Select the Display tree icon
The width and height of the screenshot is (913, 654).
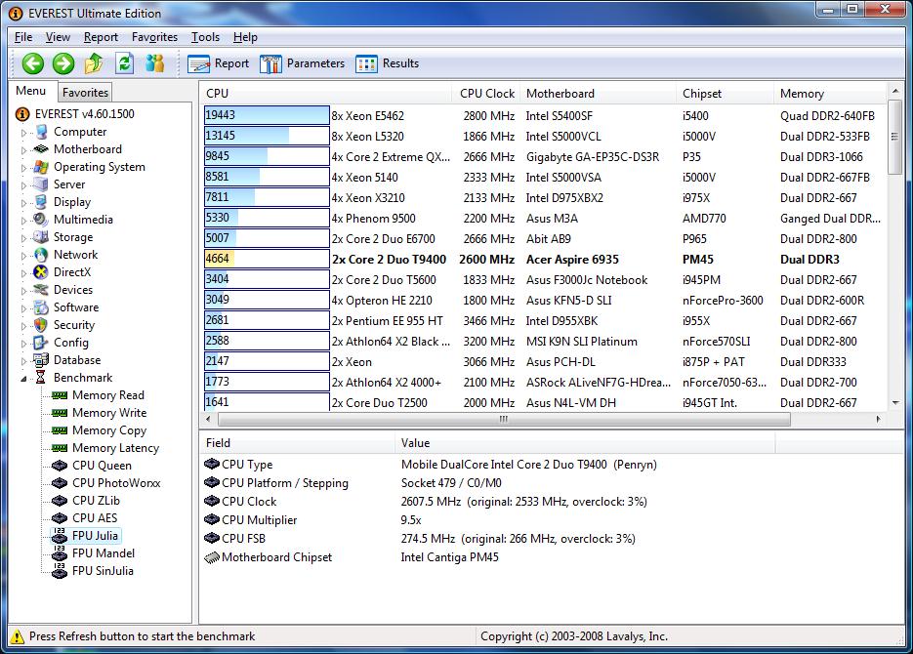[x=41, y=202]
